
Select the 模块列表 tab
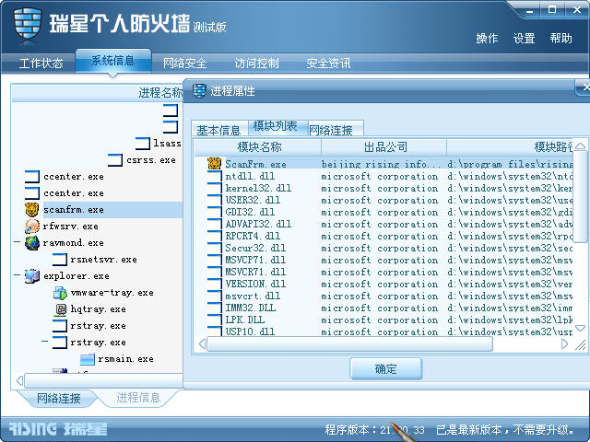pos(277,127)
